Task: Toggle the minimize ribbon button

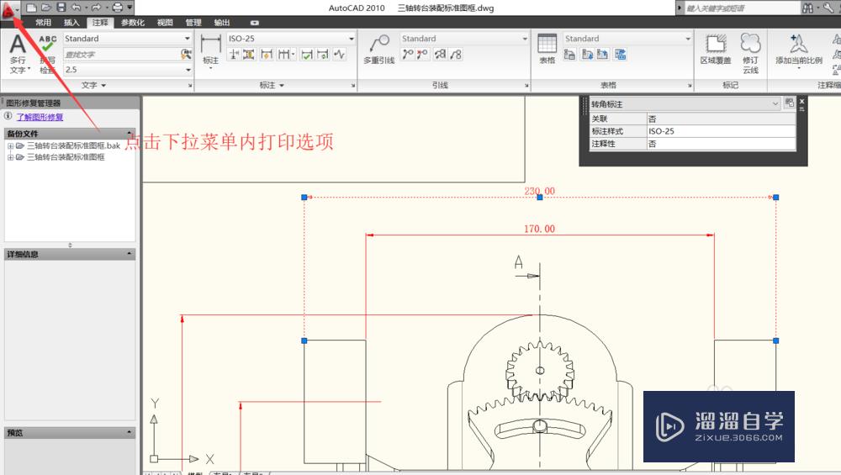Action: point(254,23)
